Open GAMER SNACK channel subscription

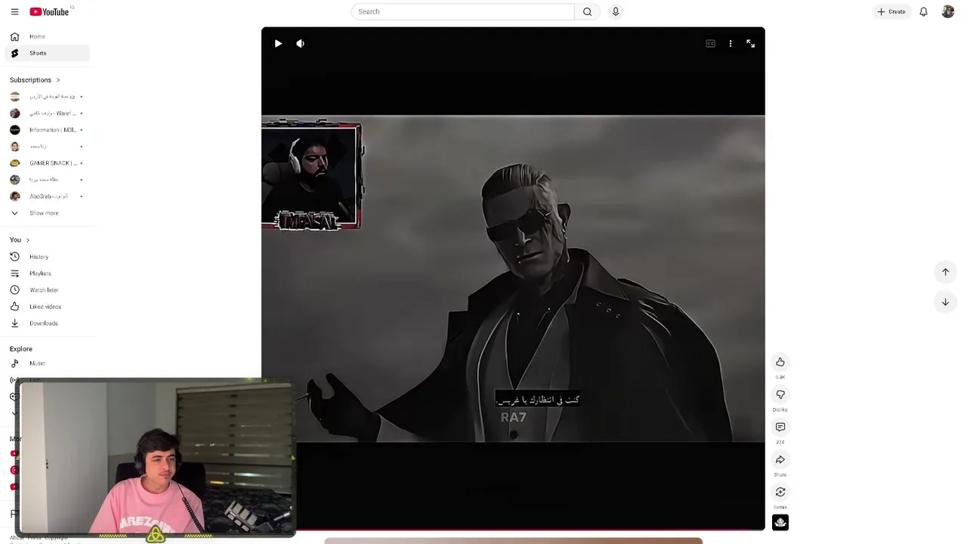[x=48, y=163]
